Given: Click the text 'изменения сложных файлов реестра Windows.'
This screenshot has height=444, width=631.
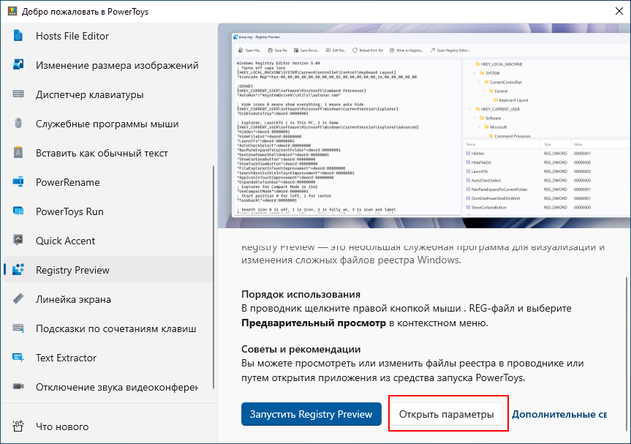Looking at the screenshot, I should click(x=351, y=260).
